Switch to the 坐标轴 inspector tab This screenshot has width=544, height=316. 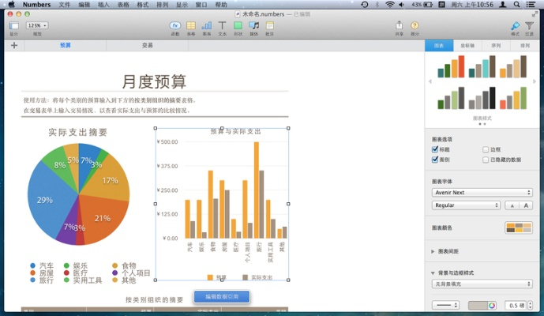pyautogui.click(x=468, y=46)
